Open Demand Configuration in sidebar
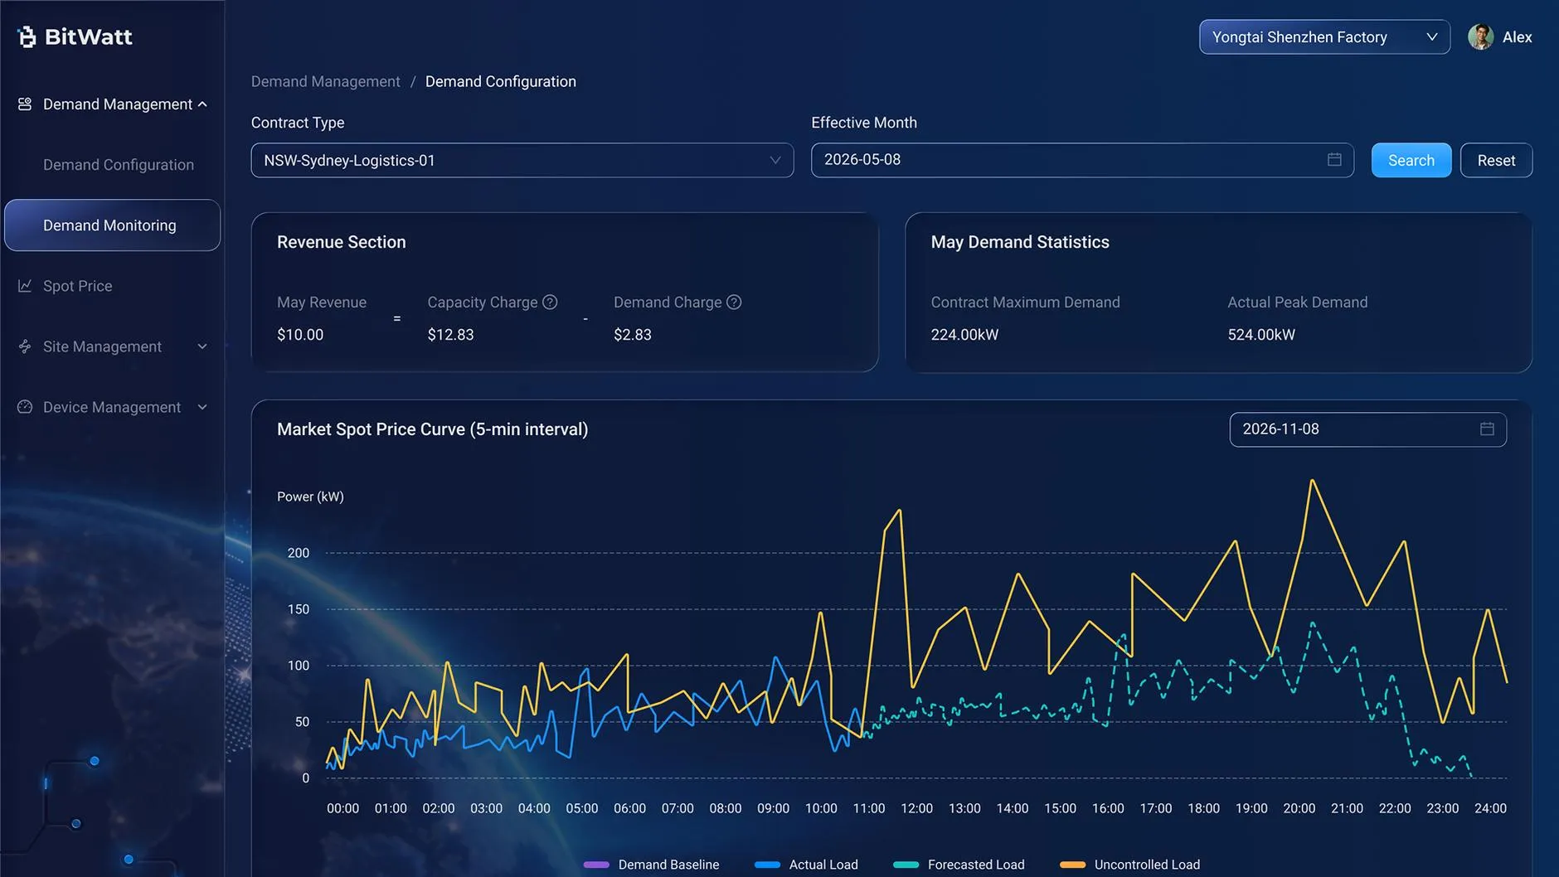This screenshot has height=877, width=1559. click(x=119, y=165)
